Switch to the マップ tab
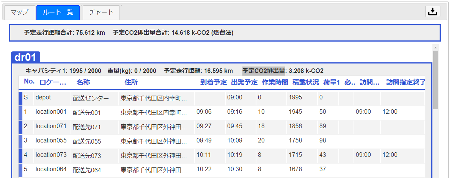Viewport: 451px width, 178px height. 19,12
